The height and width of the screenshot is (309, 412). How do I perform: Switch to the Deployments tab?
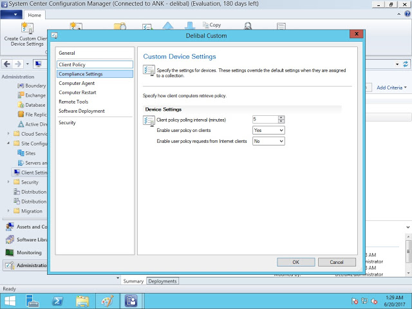click(x=162, y=281)
